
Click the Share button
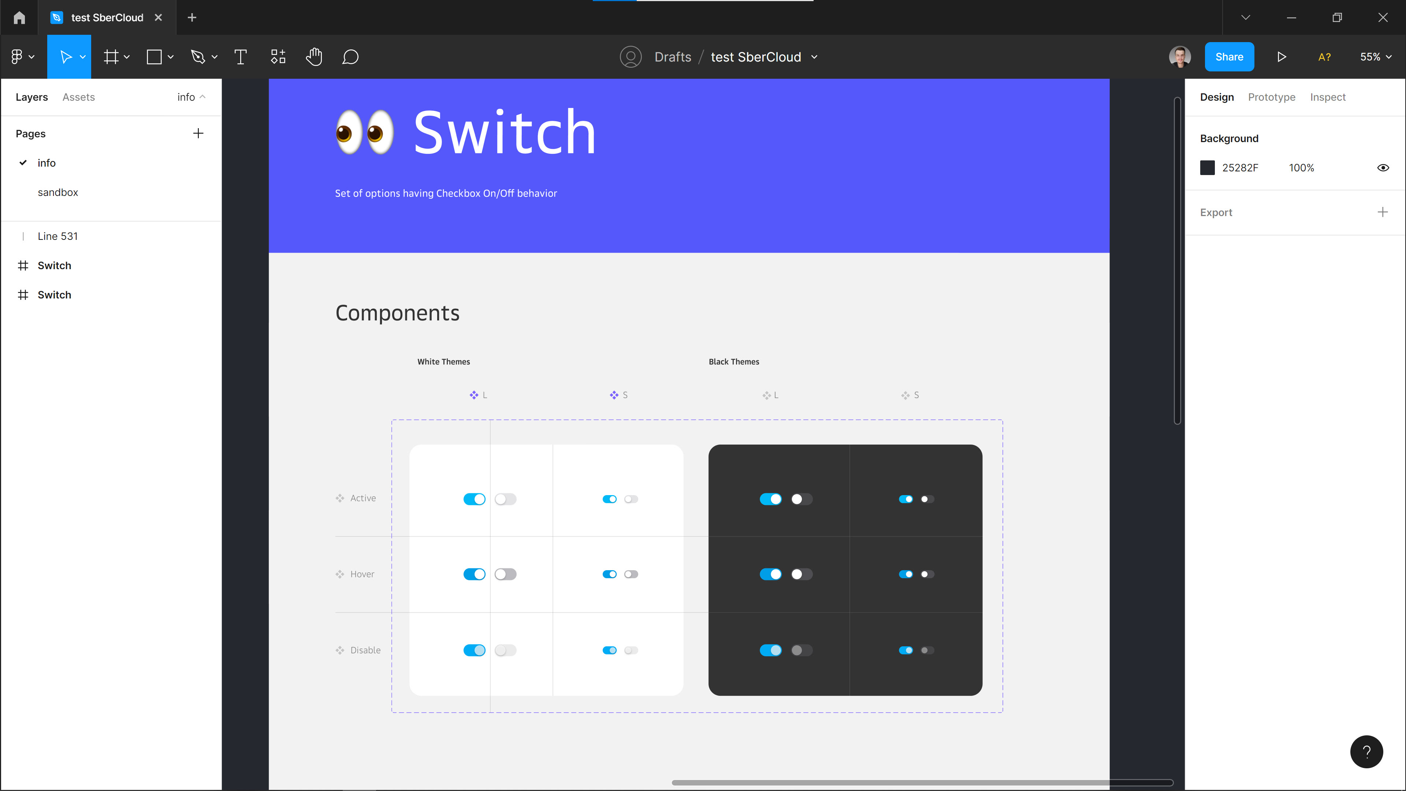tap(1229, 57)
